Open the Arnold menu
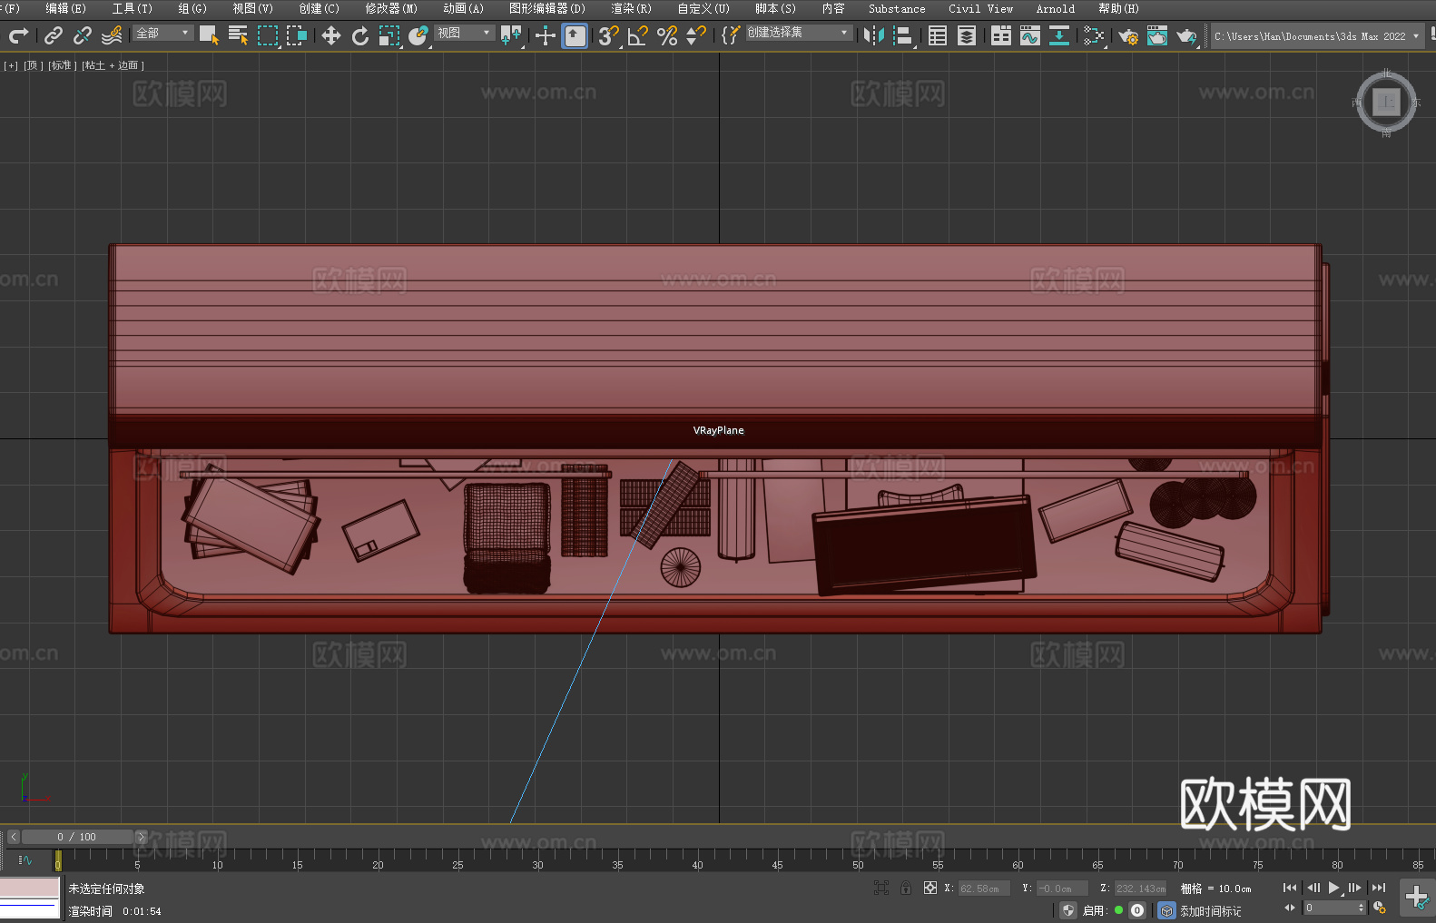The width and height of the screenshot is (1436, 923). 1056,8
